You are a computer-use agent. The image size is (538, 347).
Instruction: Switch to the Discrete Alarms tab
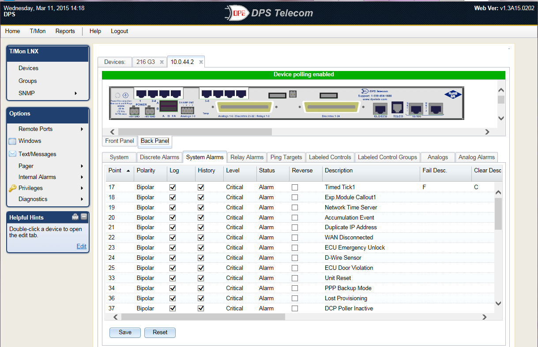[159, 157]
